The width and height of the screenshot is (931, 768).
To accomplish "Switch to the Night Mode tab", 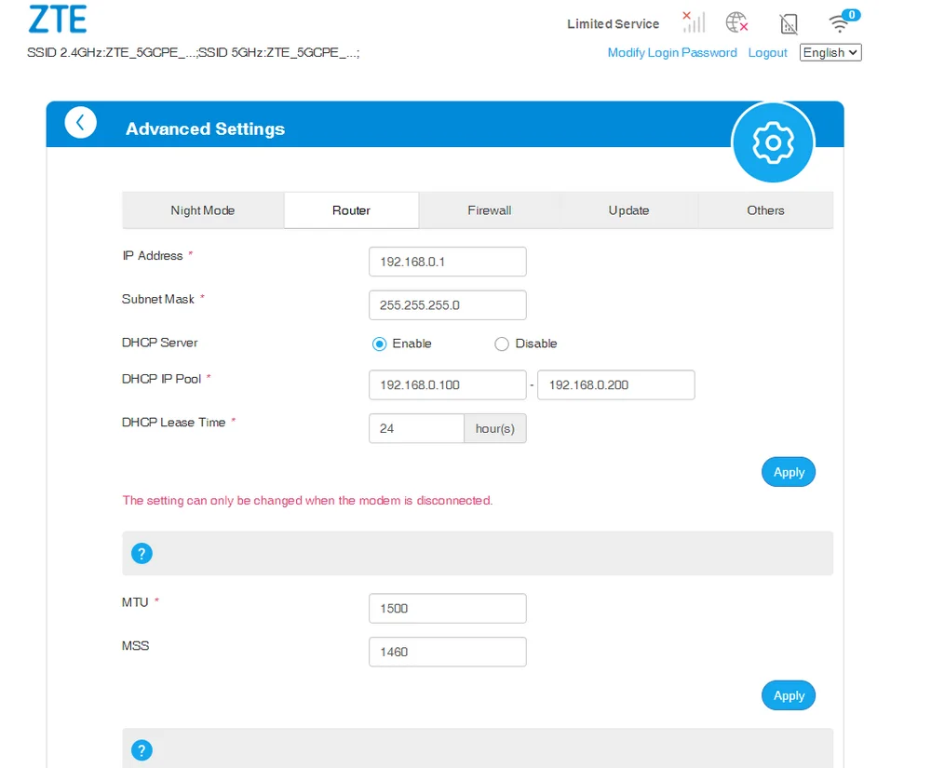I will (203, 210).
